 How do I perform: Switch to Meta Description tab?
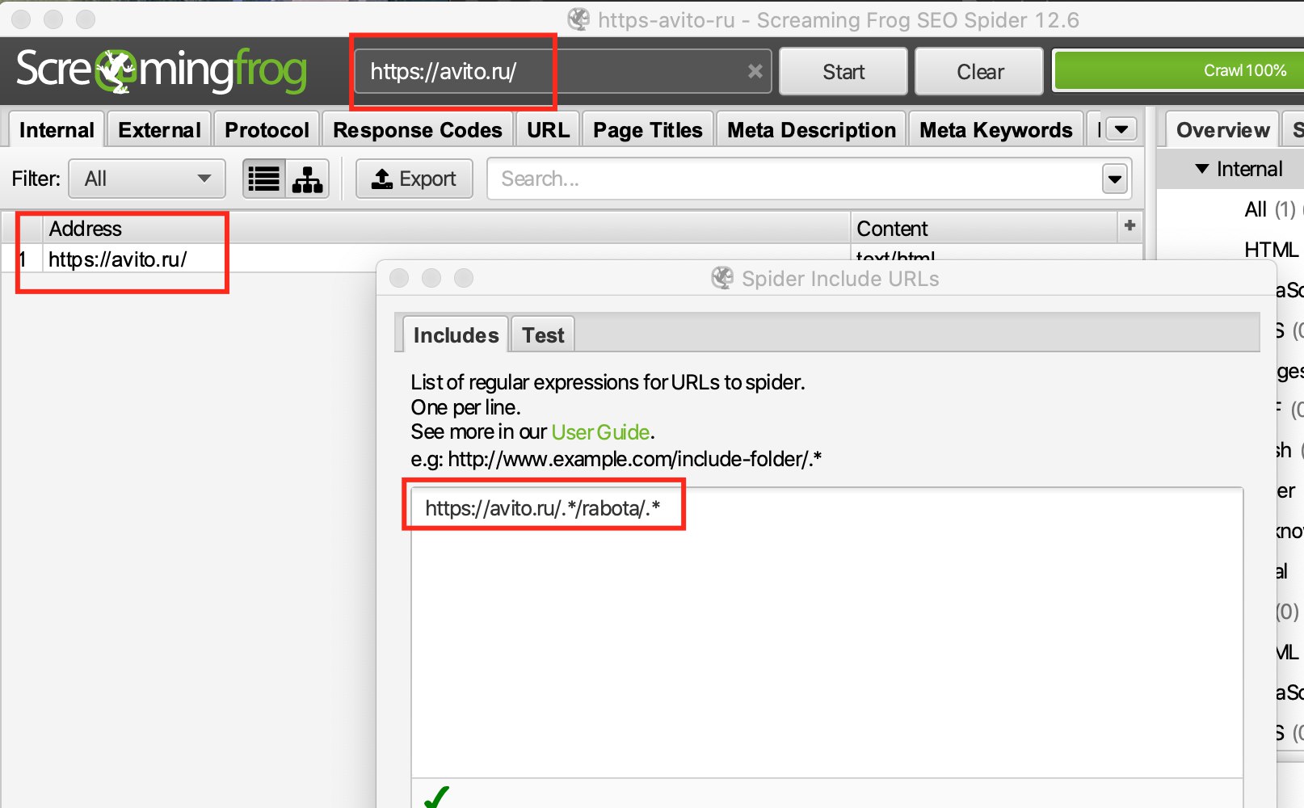click(x=811, y=130)
